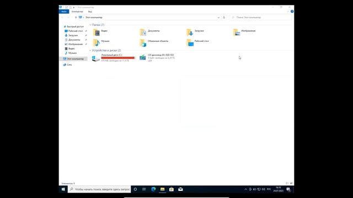Open the Windows Start menu

63,189
